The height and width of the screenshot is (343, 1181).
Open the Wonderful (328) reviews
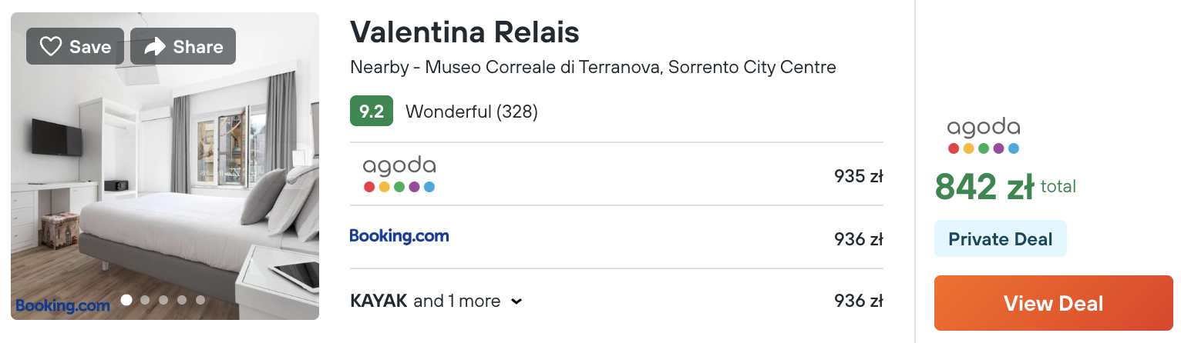[471, 112]
